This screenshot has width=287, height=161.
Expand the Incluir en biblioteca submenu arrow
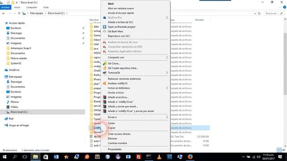point(167,88)
